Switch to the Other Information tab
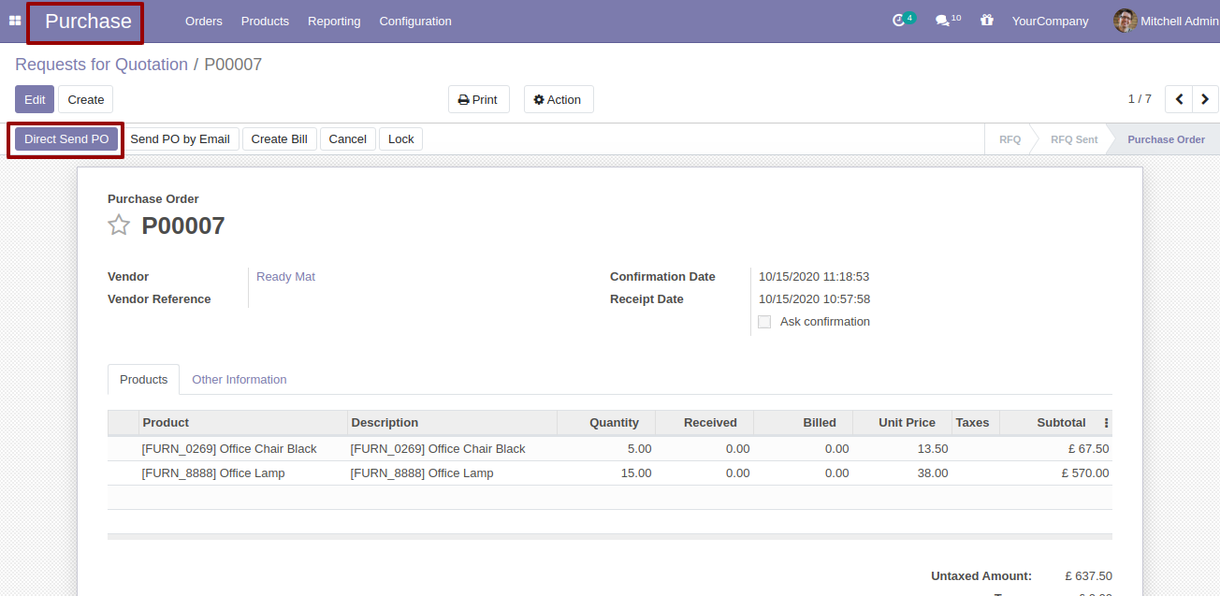 tap(240, 380)
